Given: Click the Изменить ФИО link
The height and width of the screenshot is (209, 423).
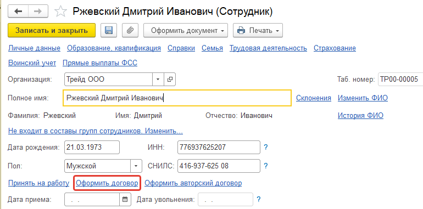Looking at the screenshot, I should (x=363, y=98).
